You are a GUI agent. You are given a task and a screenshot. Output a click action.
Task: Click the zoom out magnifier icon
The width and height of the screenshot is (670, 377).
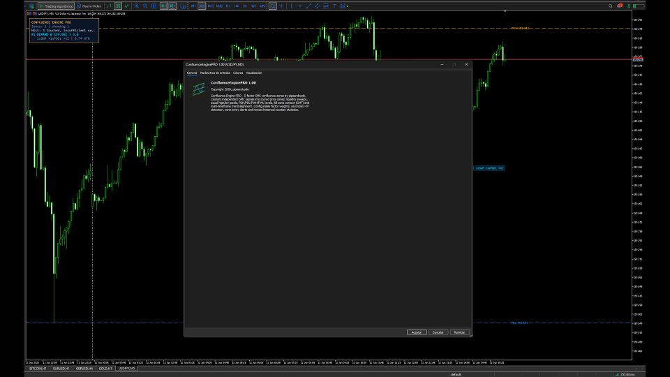tap(145, 6)
